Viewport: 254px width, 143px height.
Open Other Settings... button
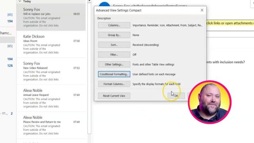pos(114,64)
